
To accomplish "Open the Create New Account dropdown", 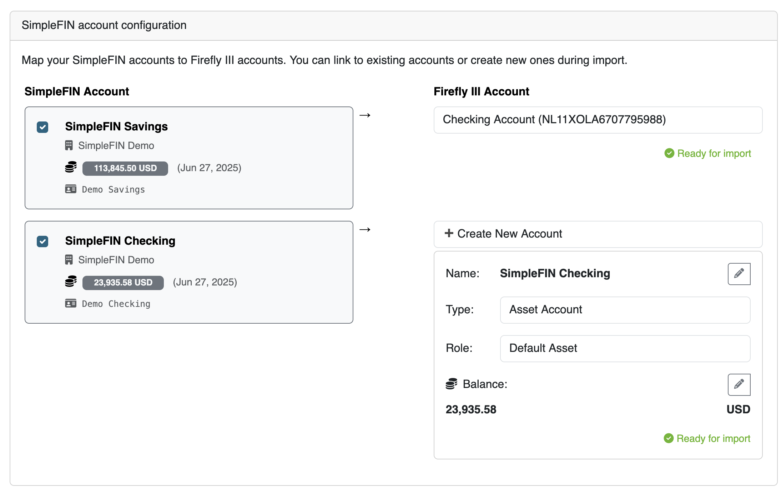I will click(598, 234).
